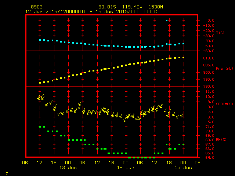Viewport: 235px width, 176px height.
Task: Click the elevation text '1530M'
Action: click(156, 7)
